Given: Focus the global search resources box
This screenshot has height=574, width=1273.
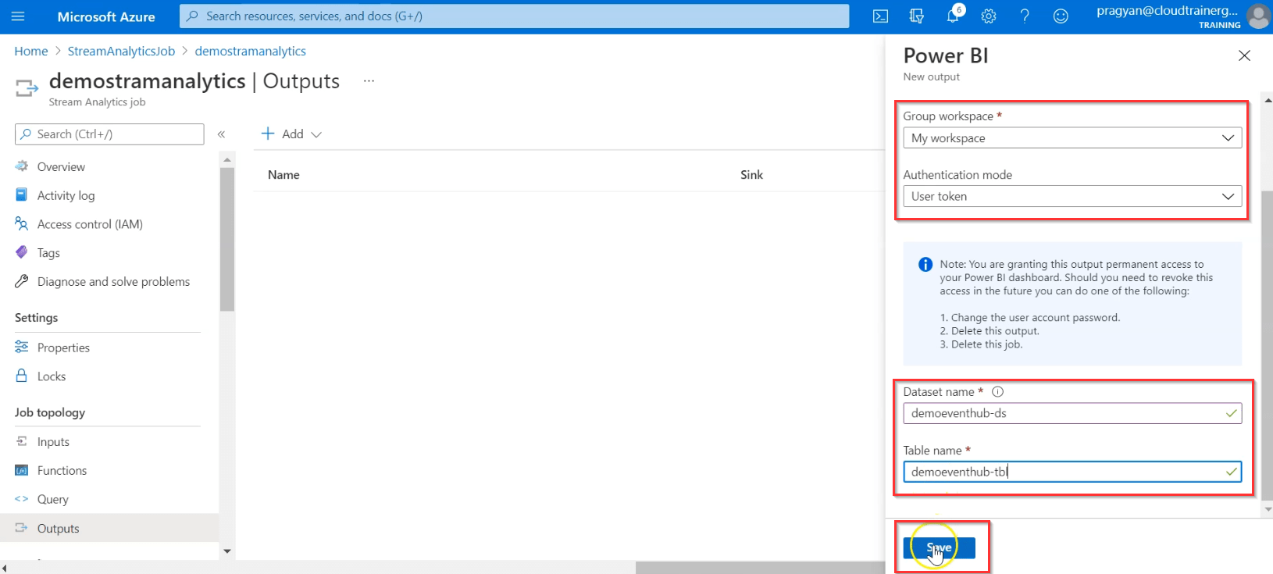Looking at the screenshot, I should pyautogui.click(x=514, y=16).
